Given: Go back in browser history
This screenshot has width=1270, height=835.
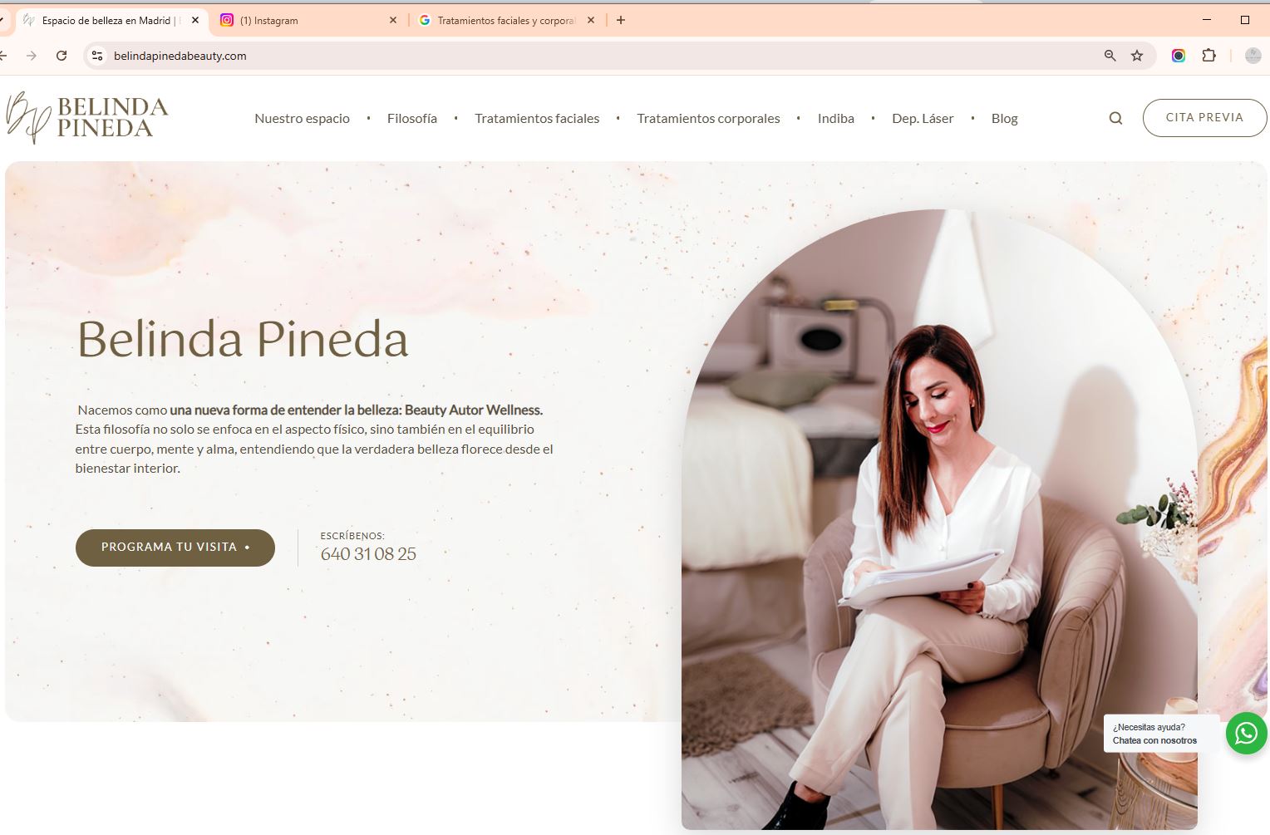Looking at the screenshot, I should click(x=3, y=56).
